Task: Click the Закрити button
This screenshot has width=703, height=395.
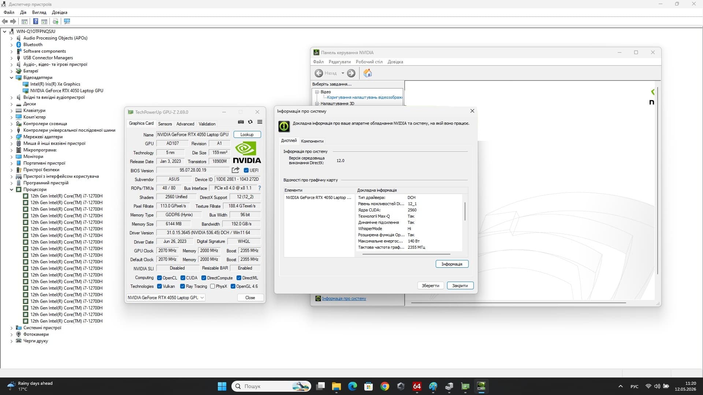Action: coord(460,286)
